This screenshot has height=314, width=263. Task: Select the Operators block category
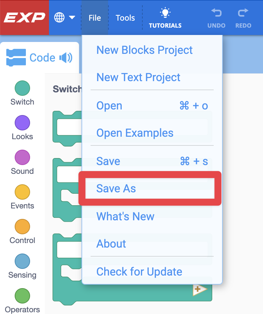click(x=22, y=300)
